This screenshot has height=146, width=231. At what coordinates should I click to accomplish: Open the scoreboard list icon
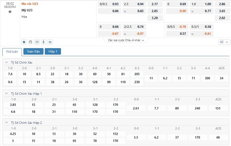click(37, 42)
